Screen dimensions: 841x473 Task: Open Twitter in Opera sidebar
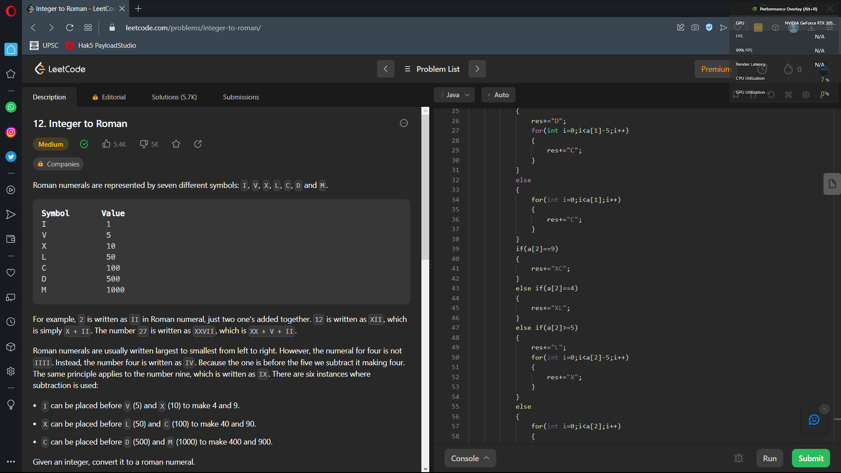click(11, 157)
